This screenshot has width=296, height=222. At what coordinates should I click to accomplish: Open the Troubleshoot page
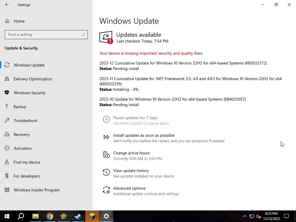click(x=25, y=121)
